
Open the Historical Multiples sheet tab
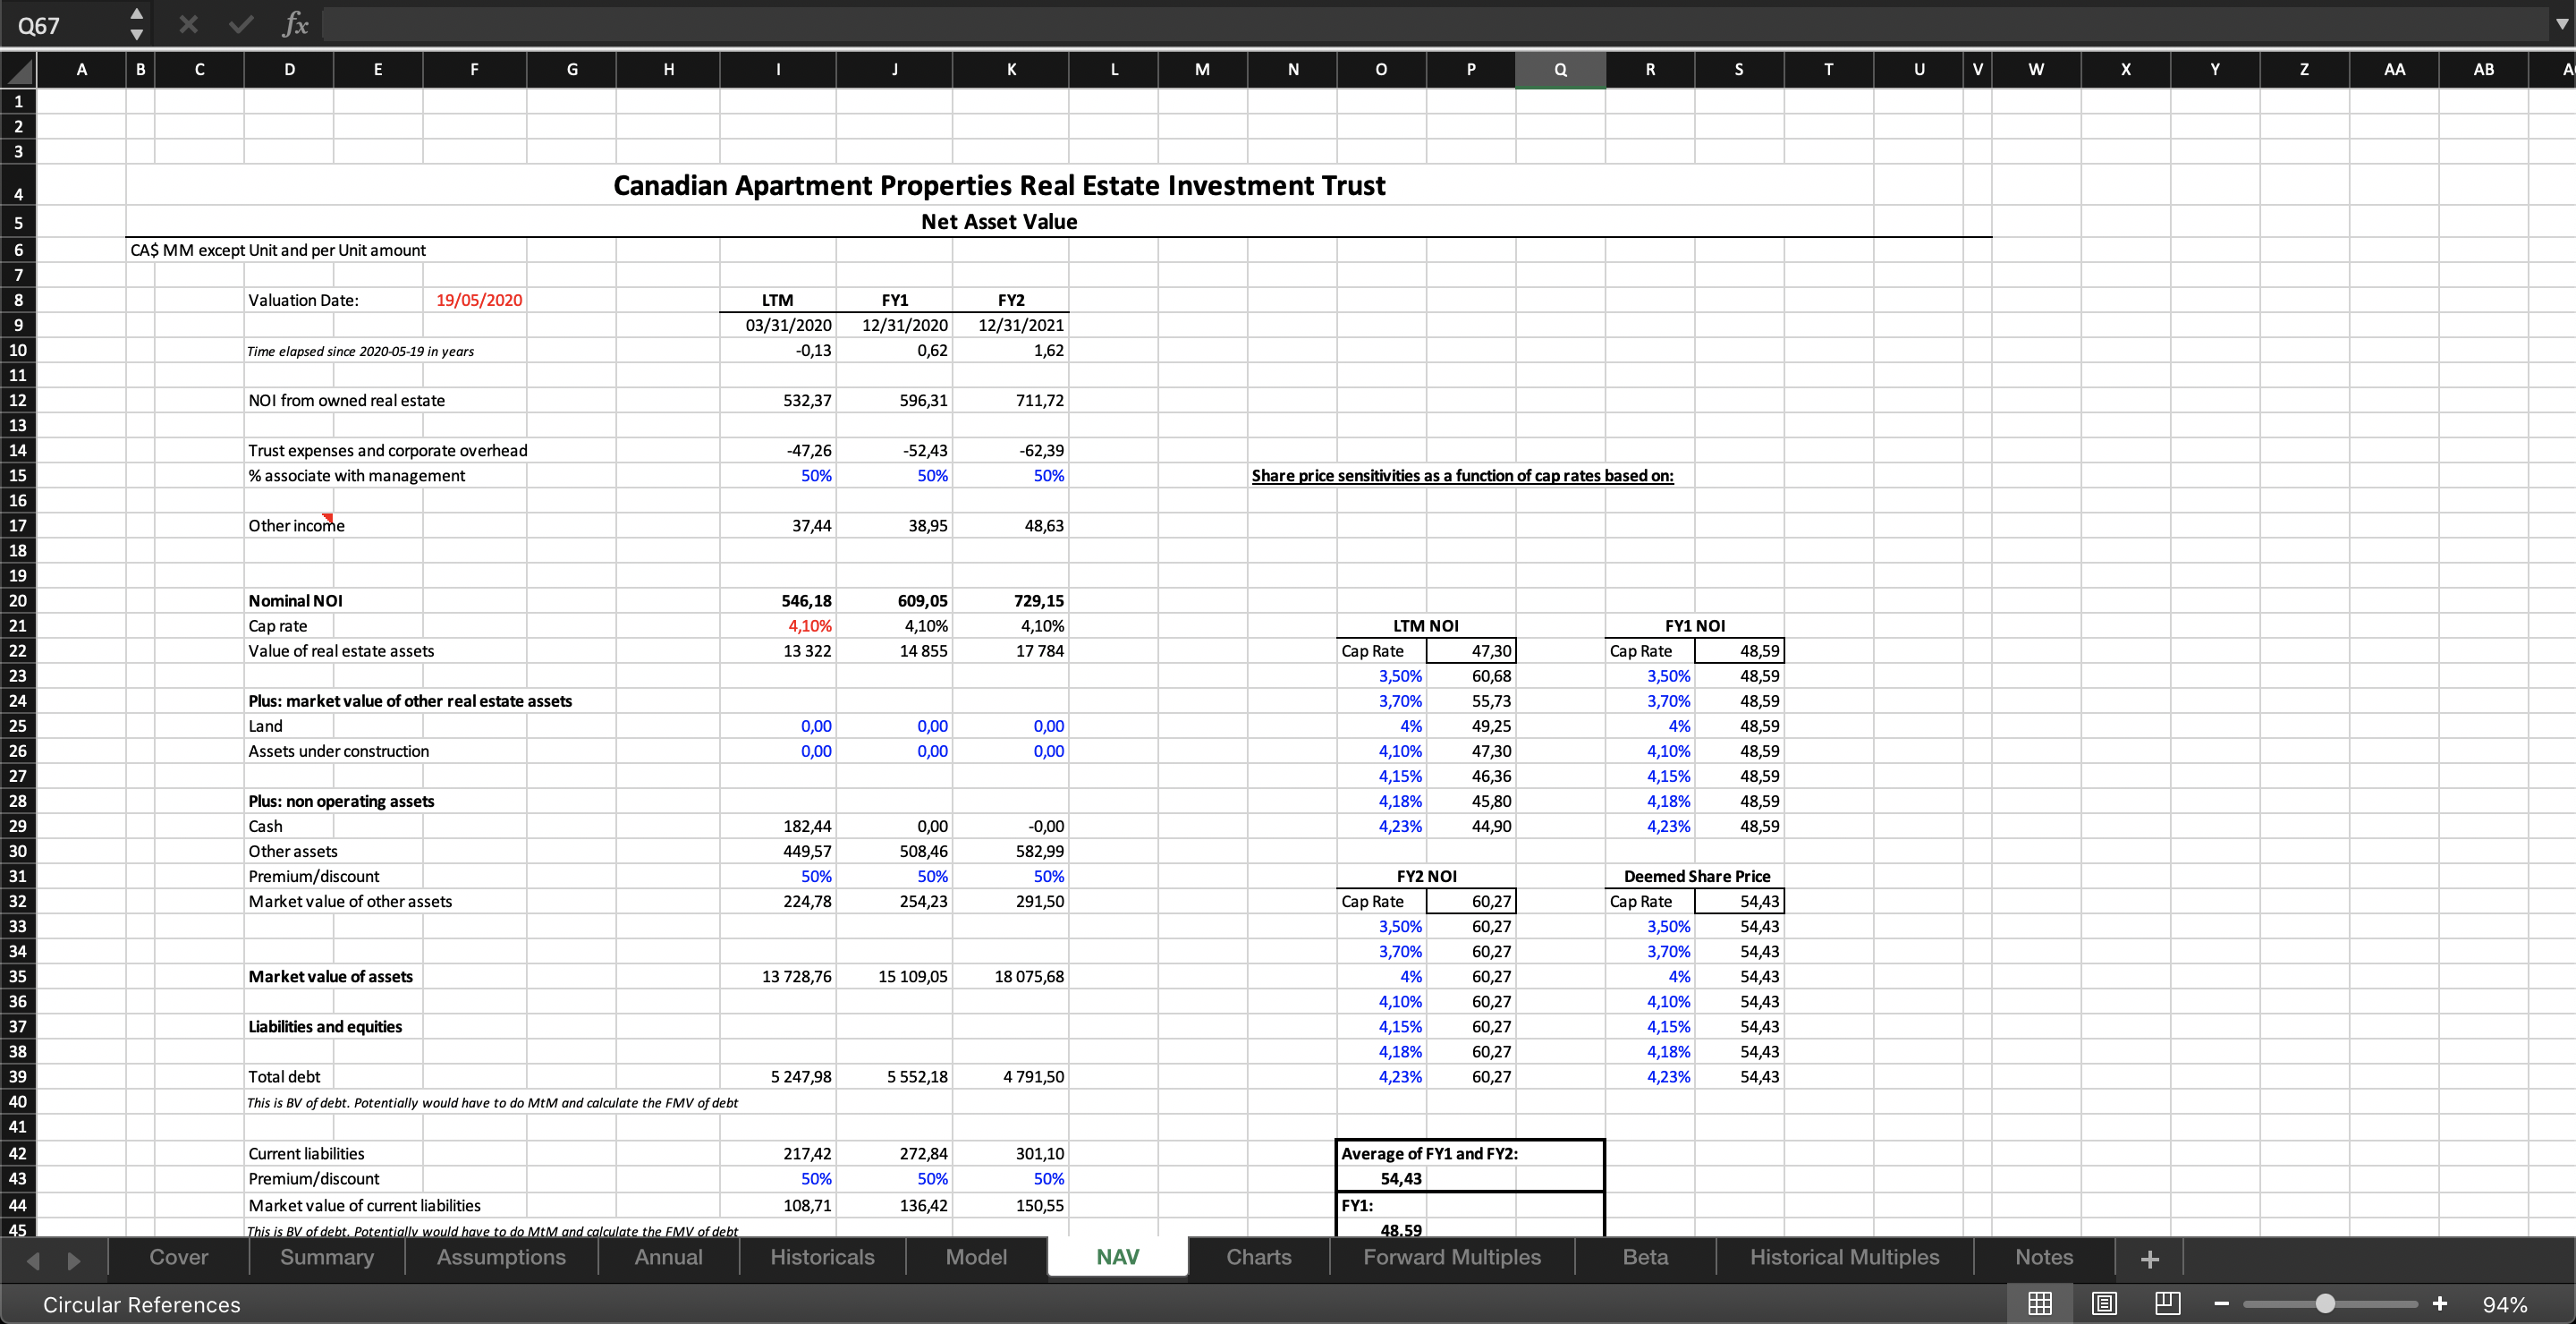1844,1257
